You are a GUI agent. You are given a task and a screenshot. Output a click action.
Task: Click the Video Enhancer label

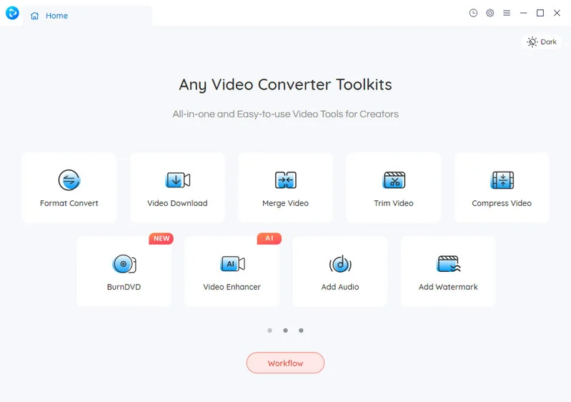[x=232, y=288]
